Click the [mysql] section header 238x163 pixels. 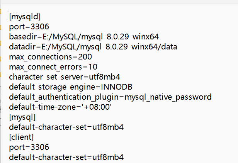(x=22, y=117)
